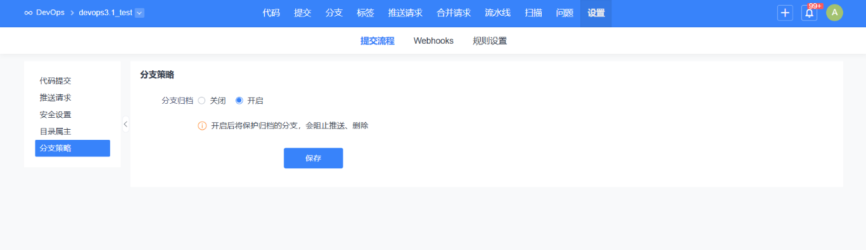
Task: Select 提交流程 sub tab
Action: pos(378,41)
